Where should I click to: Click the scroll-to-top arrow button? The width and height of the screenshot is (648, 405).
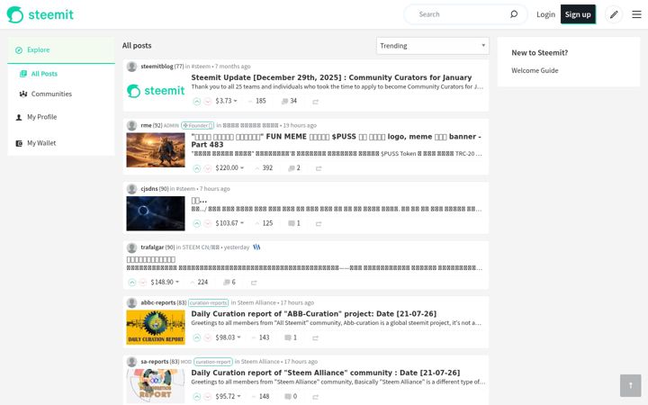(x=630, y=385)
